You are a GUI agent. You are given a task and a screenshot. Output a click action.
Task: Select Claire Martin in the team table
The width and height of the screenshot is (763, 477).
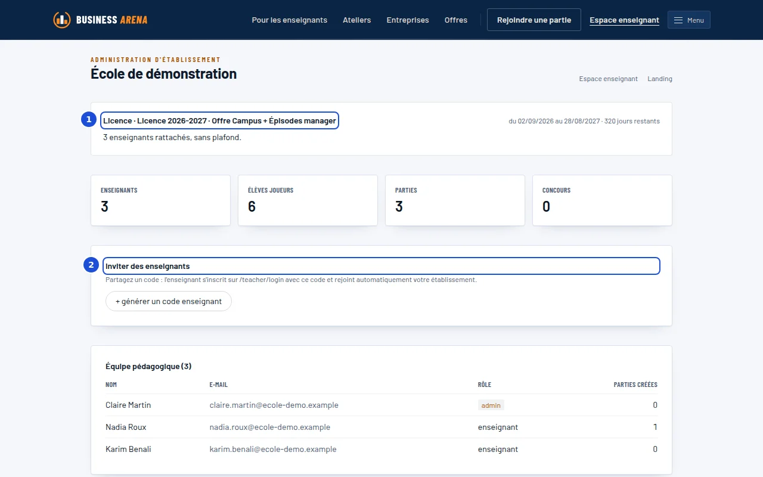[x=128, y=405]
